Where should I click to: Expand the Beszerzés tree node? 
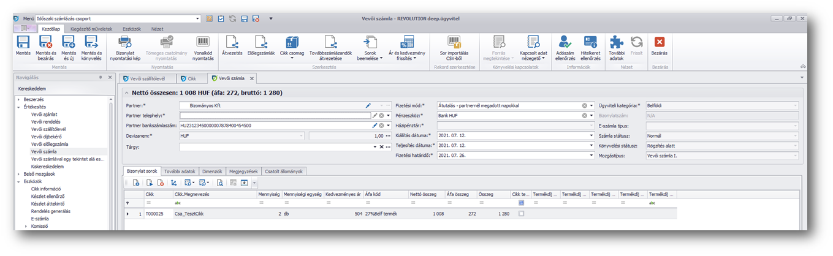coord(18,99)
